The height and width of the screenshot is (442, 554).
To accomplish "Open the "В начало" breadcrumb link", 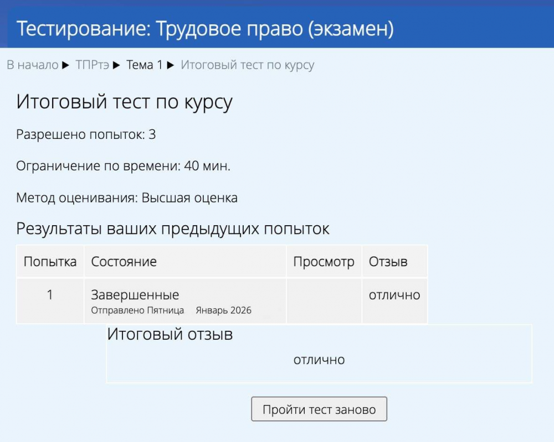I will click(x=32, y=65).
